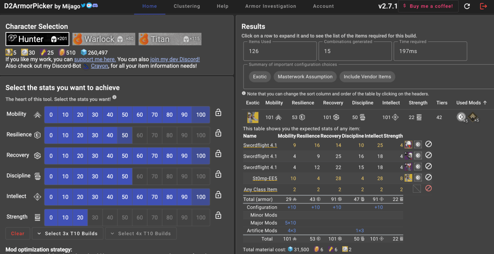The height and width of the screenshot is (254, 494).
Task: Open the Select 3x T10 Builds dropdown
Action: [x=67, y=234]
